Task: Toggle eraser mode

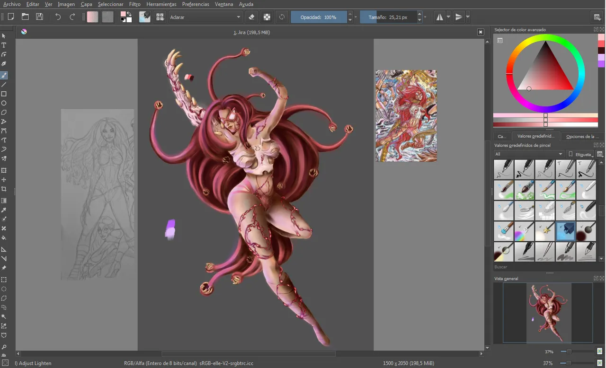Action: point(252,17)
